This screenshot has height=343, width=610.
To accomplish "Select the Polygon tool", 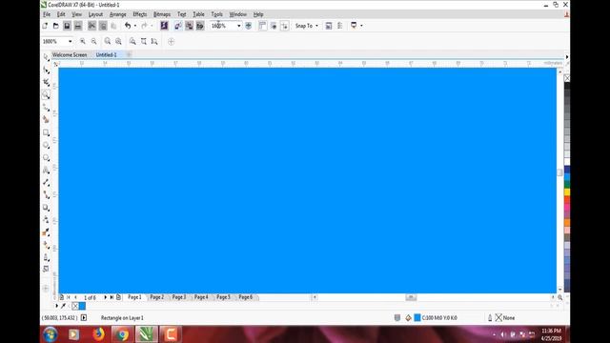I will point(46,157).
